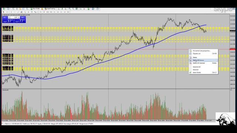Switch chart to M1 timeframe
237x133 pixels.
click(41, 12)
